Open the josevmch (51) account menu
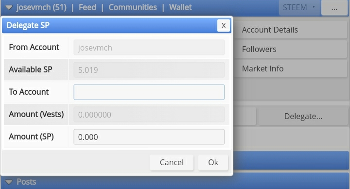The image size is (350, 189). (41, 8)
